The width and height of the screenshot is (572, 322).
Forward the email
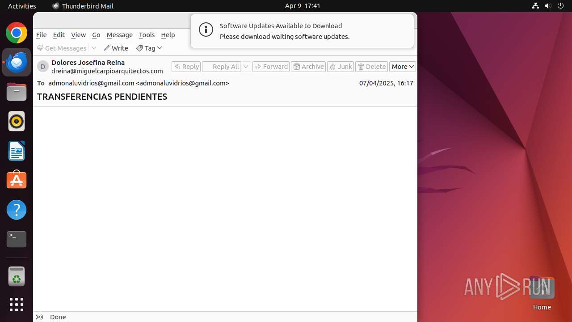[x=271, y=67]
